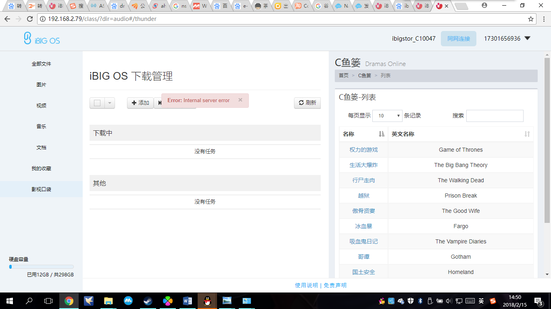
Task: Open the 我的收藏 sidebar section
Action: [x=41, y=168]
